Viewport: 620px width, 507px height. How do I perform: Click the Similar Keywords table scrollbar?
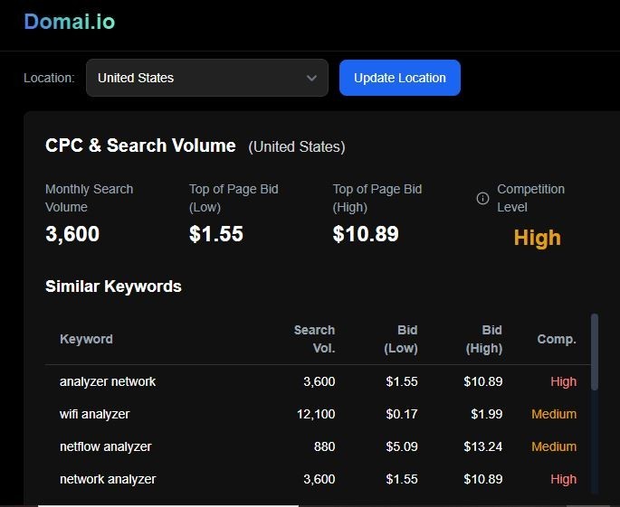tap(595, 352)
